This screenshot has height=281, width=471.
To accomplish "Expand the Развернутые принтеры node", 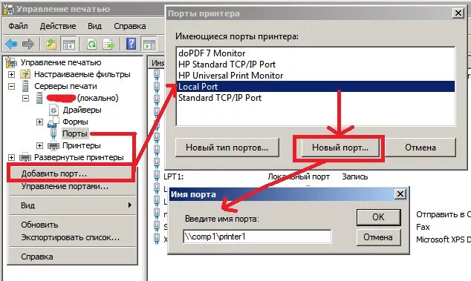I will point(11,157).
